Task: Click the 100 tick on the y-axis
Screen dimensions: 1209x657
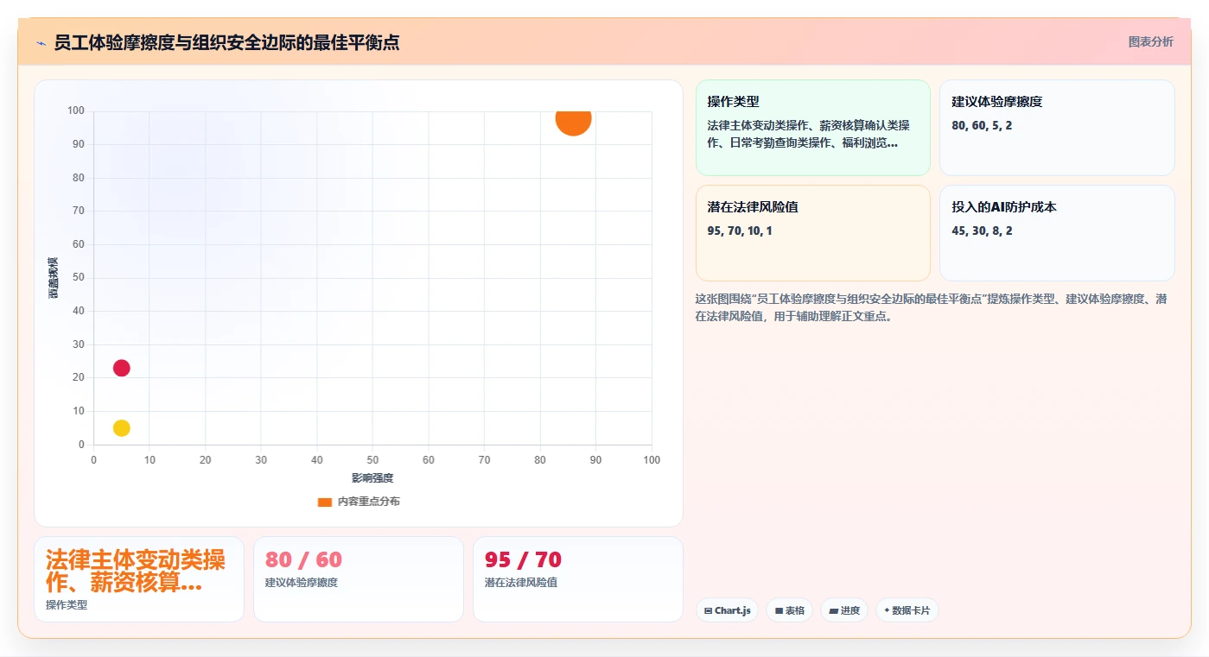Action: click(76, 111)
